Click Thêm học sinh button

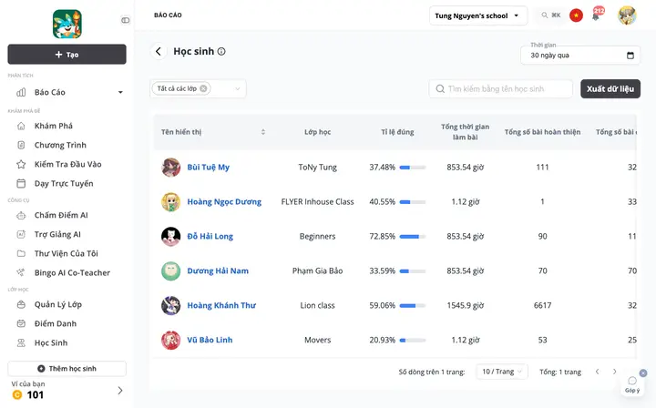[x=67, y=369]
